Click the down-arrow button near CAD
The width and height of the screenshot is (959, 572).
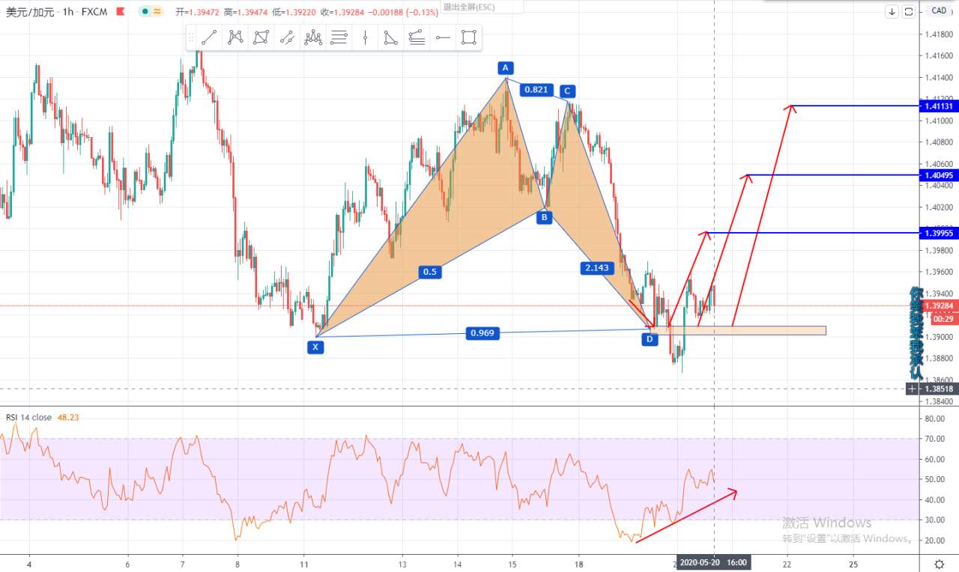click(x=892, y=11)
